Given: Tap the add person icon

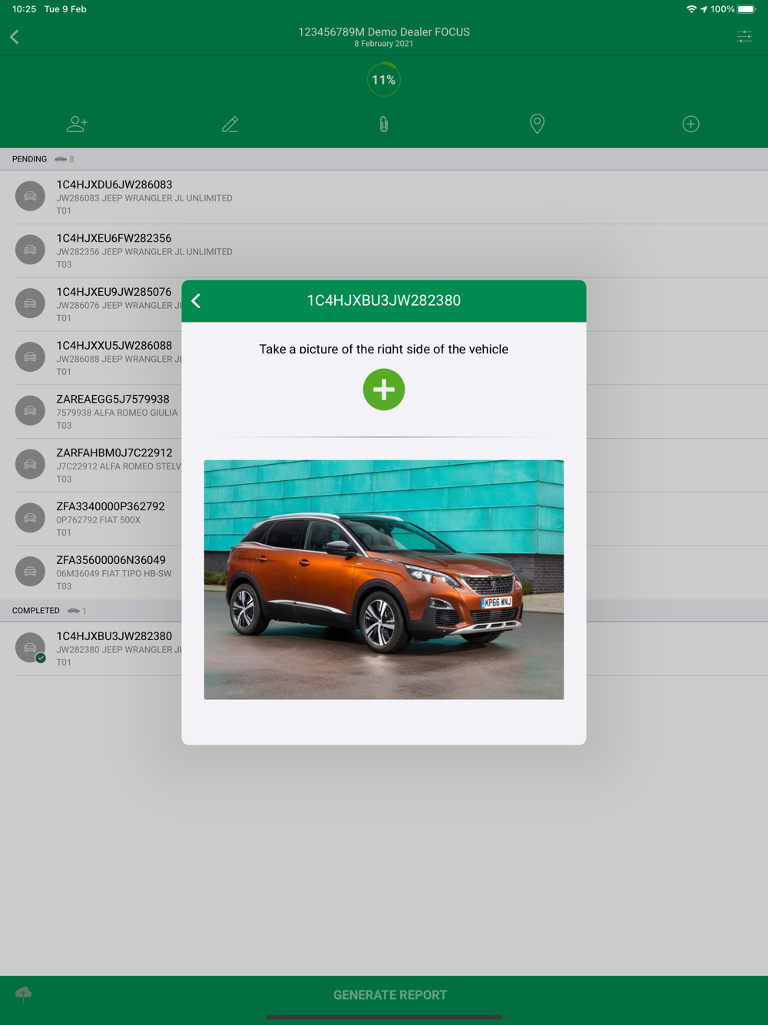Looking at the screenshot, I should click(77, 124).
